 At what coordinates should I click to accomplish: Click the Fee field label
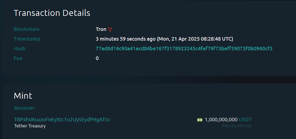[18, 58]
